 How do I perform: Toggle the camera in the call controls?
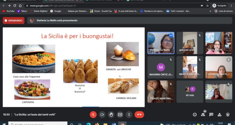[102, 115]
